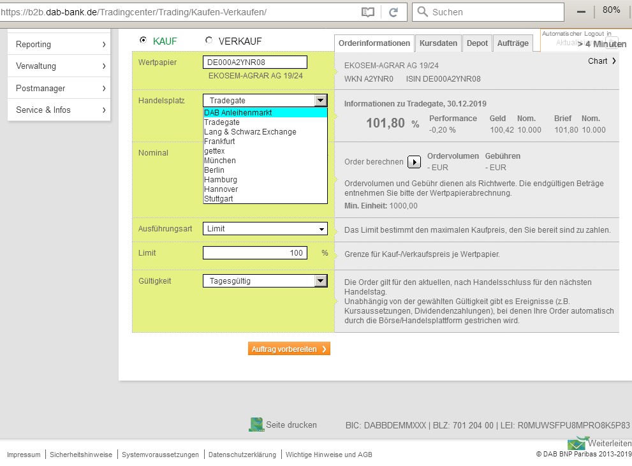Expand the Postmanager sidebar menu
This screenshot has height=466, width=632.
[x=59, y=88]
